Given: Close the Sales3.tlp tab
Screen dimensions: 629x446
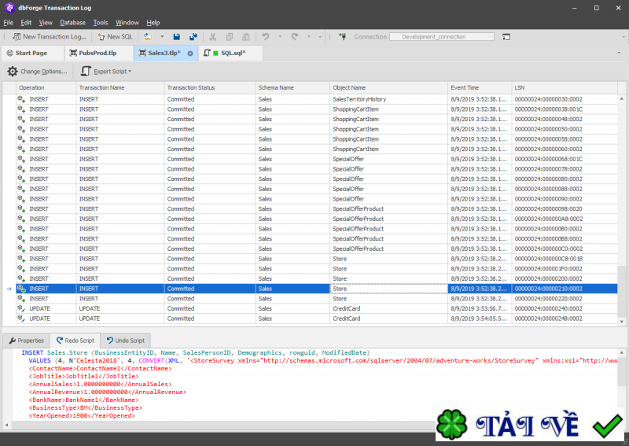Looking at the screenshot, I should (190, 53).
